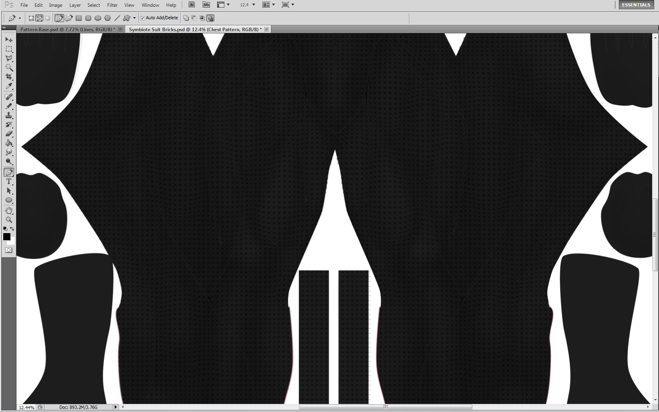Toggle the Auto Add/Delete checkbox
The height and width of the screenshot is (412, 659).
coord(142,18)
